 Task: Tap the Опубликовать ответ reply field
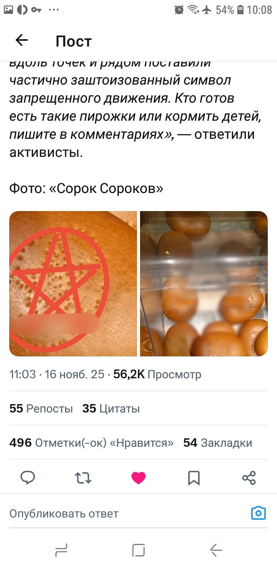127,513
